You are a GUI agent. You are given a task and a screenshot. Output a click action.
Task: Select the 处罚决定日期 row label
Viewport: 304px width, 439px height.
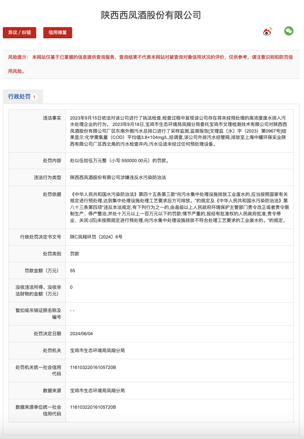tap(47, 334)
